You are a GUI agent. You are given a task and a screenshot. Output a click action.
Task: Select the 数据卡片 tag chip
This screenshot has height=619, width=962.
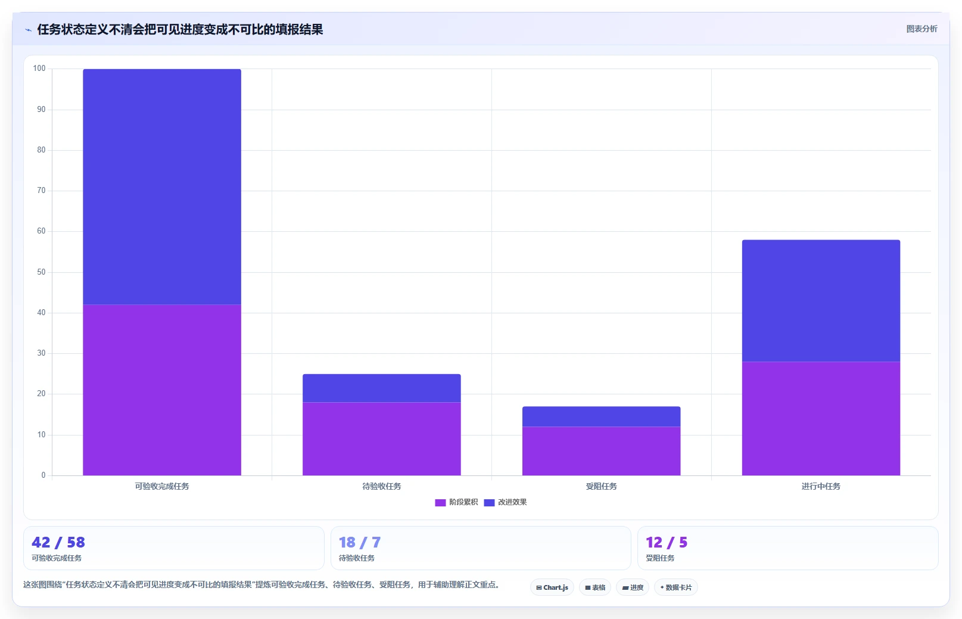(x=676, y=587)
